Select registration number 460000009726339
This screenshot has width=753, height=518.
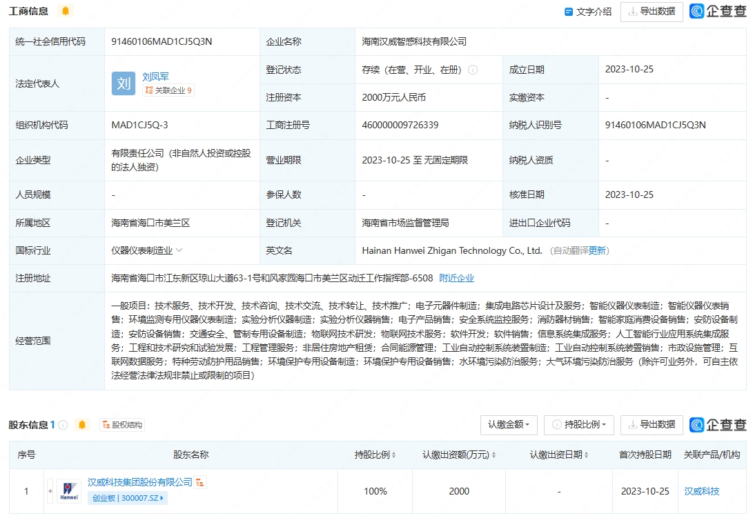coord(400,126)
